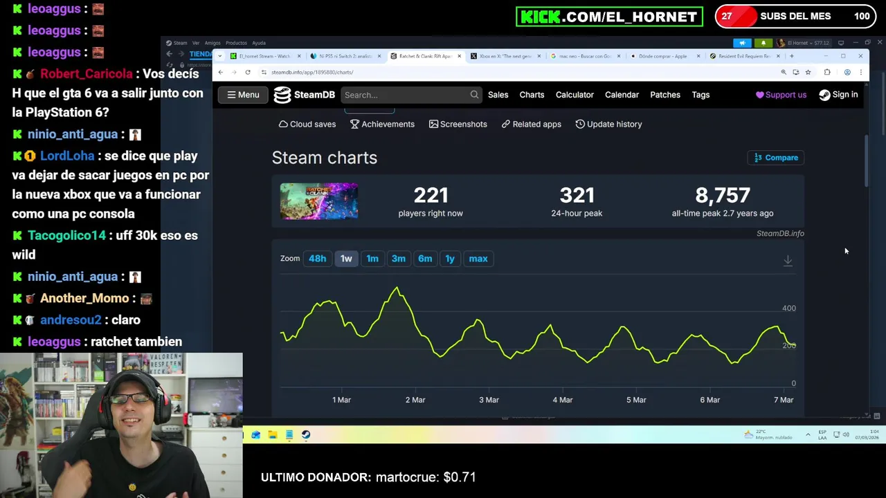The width and height of the screenshot is (886, 498).
Task: Click the browser zoom magnifier icon
Action: click(x=784, y=72)
